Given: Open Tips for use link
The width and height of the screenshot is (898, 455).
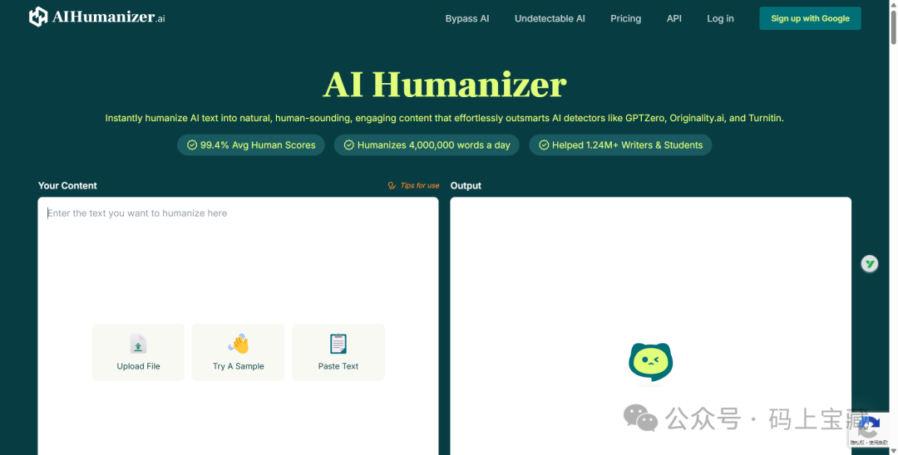Looking at the screenshot, I should (413, 185).
